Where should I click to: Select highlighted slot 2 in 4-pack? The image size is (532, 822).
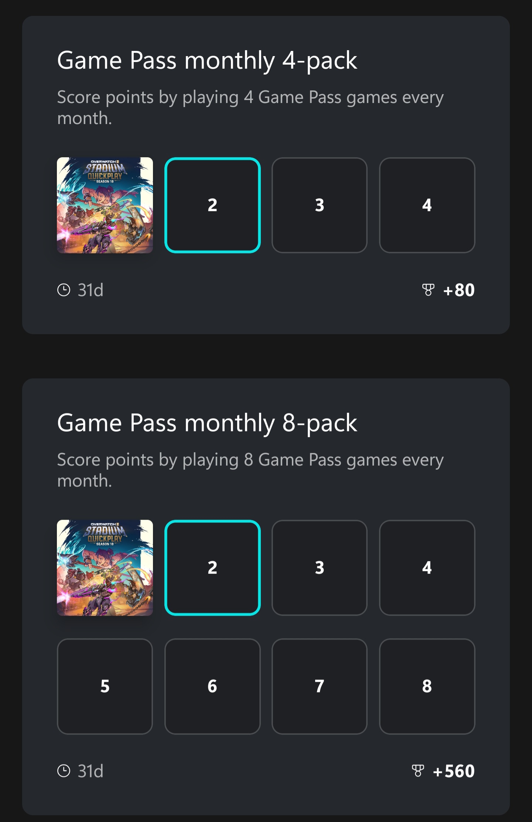coord(212,205)
